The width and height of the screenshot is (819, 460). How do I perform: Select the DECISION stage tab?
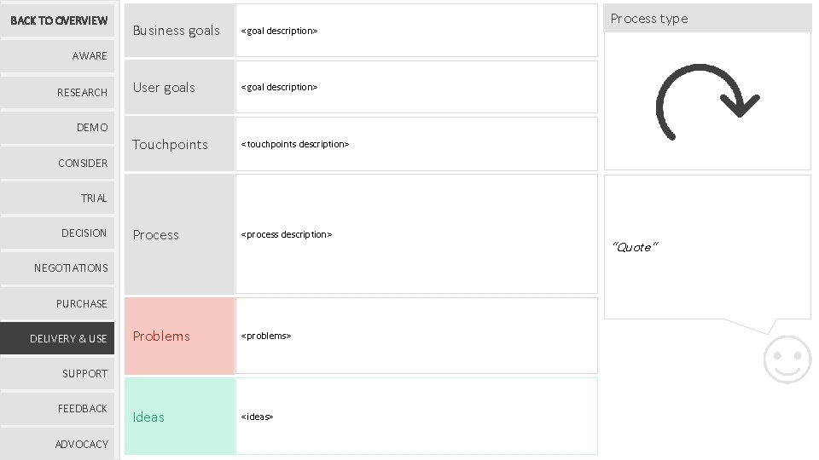pos(58,233)
